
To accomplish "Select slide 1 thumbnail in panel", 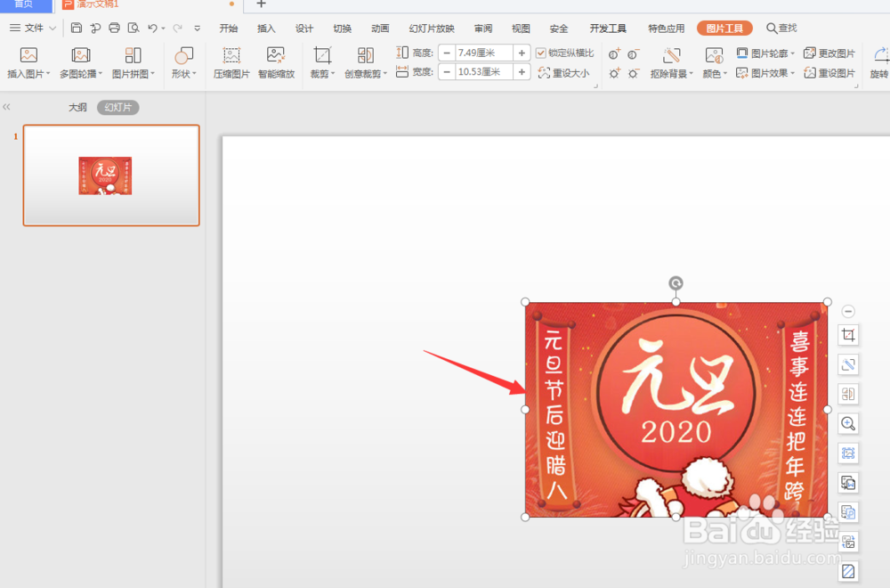I will pos(111,176).
